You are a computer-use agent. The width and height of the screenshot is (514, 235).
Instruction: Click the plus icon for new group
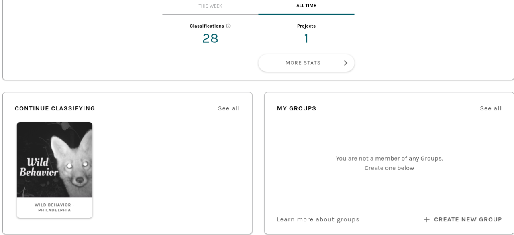tap(427, 219)
